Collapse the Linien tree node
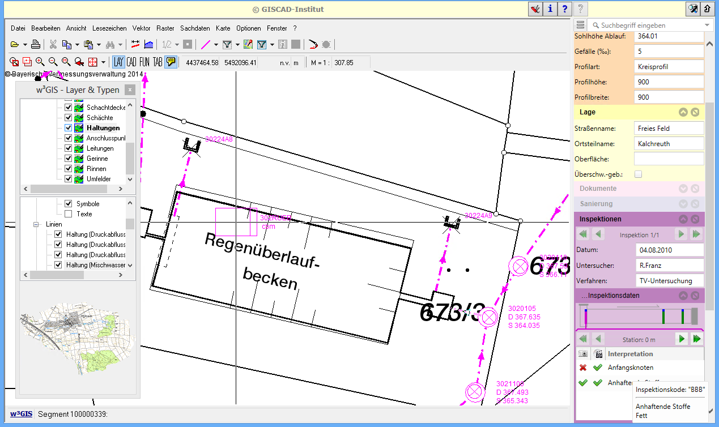Screen dimensions: 719x427 (x=37, y=224)
